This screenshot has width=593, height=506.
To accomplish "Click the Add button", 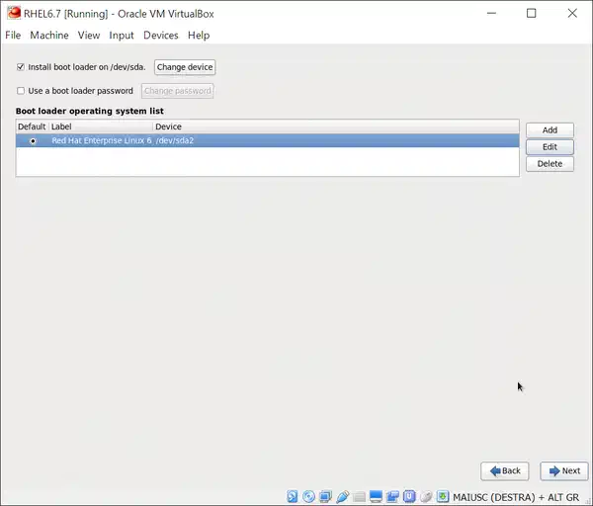I will 550,130.
